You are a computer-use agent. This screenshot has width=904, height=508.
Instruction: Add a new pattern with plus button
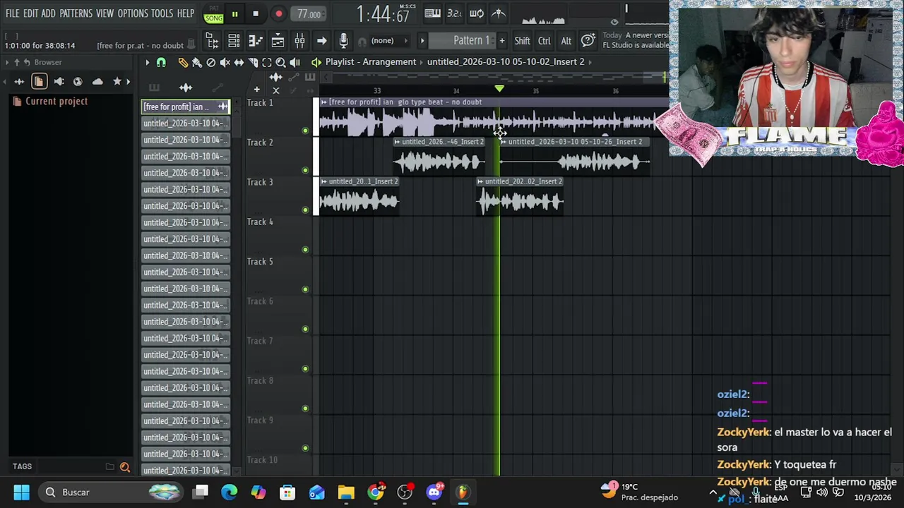pyautogui.click(x=502, y=40)
